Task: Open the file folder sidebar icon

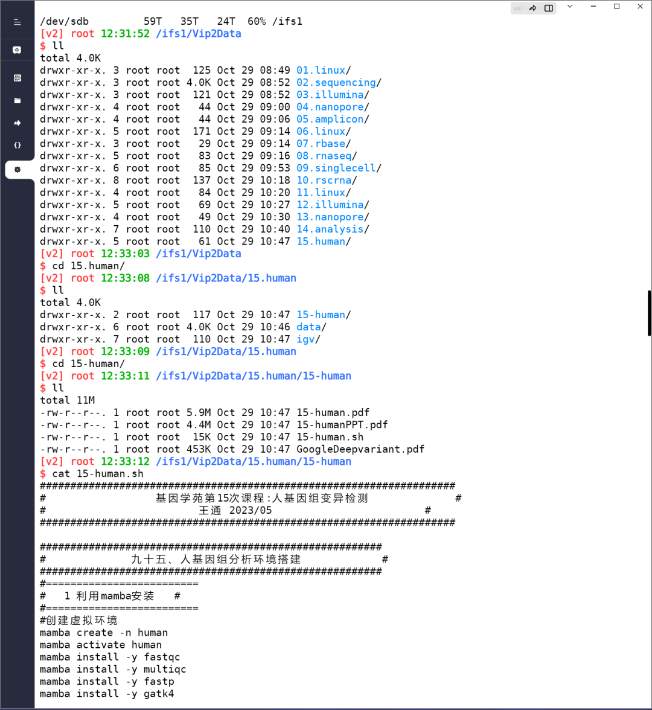Action: point(17,100)
